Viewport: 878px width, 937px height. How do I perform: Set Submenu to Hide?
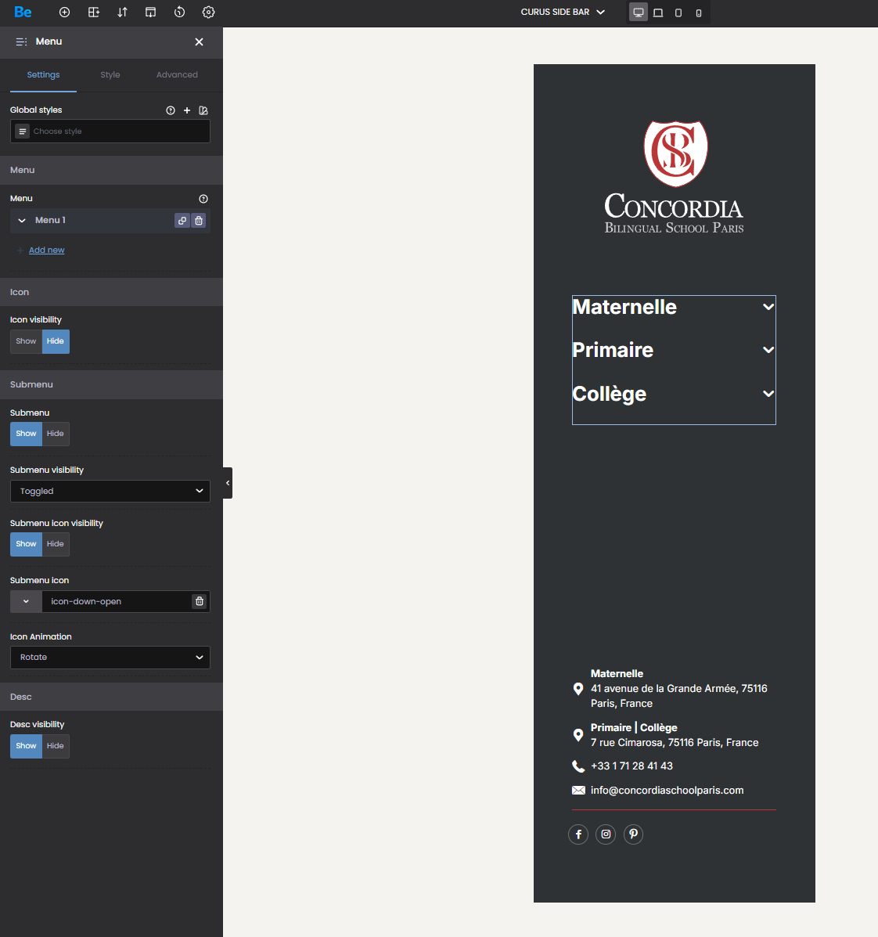[x=56, y=434]
